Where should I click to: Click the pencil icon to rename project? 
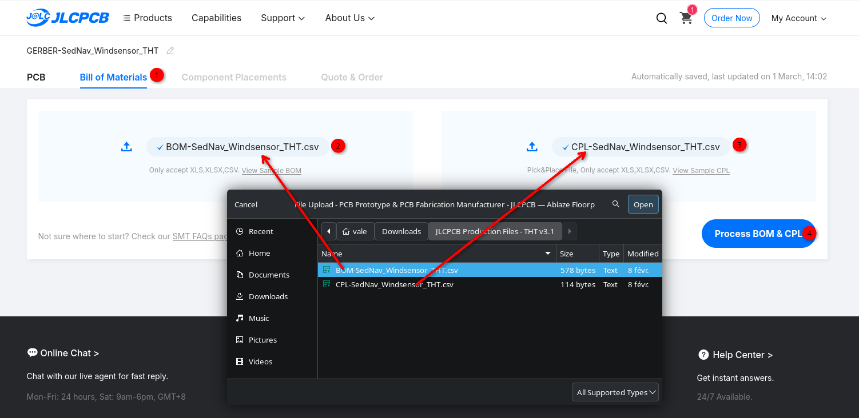pyautogui.click(x=170, y=51)
